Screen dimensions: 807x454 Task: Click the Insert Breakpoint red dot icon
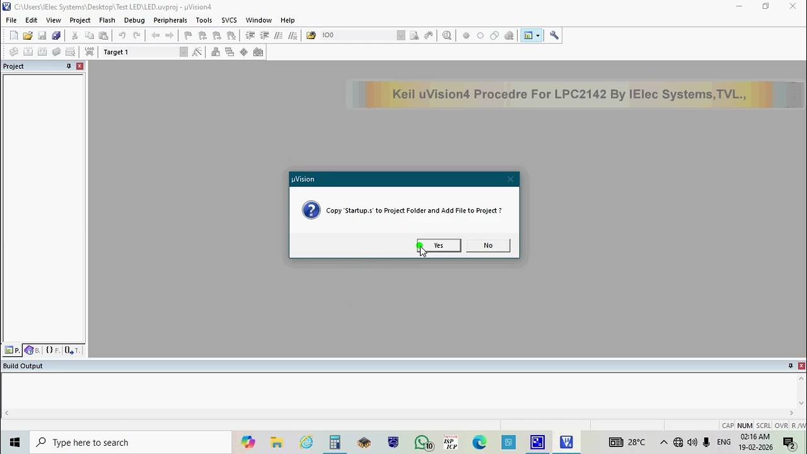click(x=466, y=35)
